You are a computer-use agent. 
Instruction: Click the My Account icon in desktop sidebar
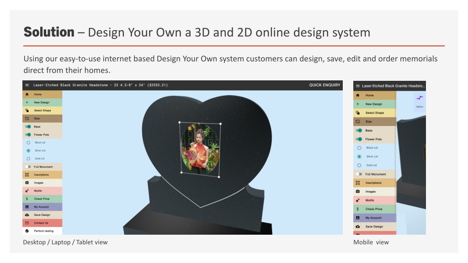[27, 207]
